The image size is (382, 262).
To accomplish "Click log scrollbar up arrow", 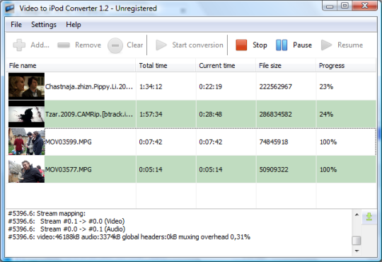I will tap(357, 215).
